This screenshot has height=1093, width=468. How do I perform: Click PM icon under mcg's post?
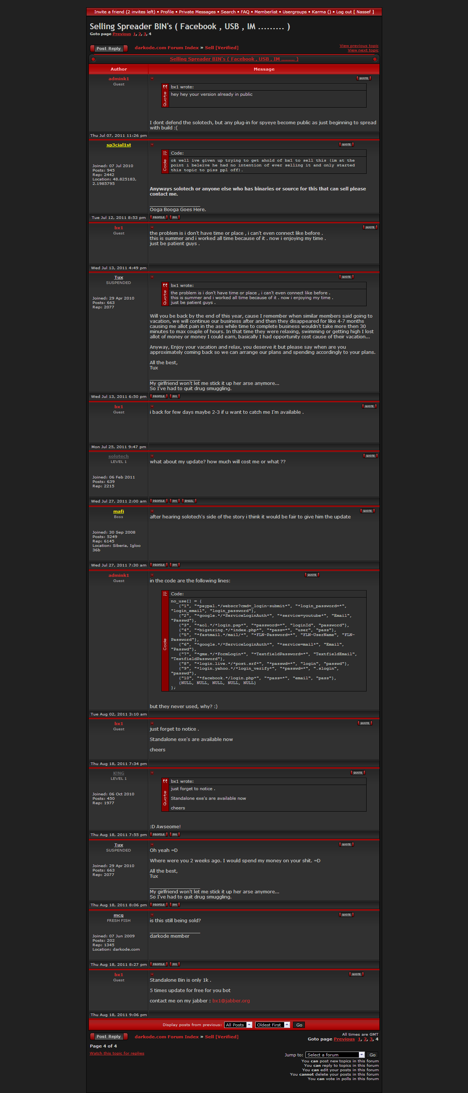click(175, 964)
